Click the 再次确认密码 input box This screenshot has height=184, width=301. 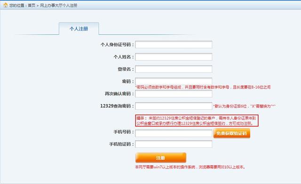(x=174, y=94)
